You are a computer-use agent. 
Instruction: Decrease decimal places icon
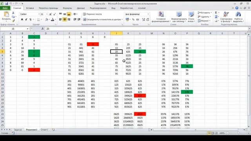click(x=147, y=20)
